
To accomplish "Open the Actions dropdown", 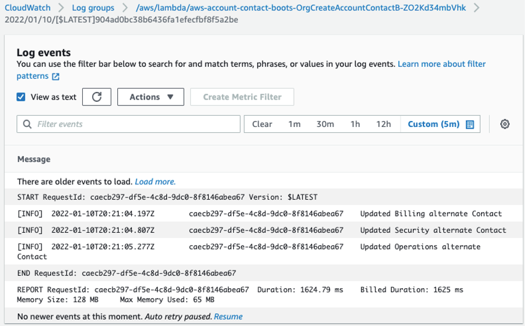I will pyautogui.click(x=150, y=97).
